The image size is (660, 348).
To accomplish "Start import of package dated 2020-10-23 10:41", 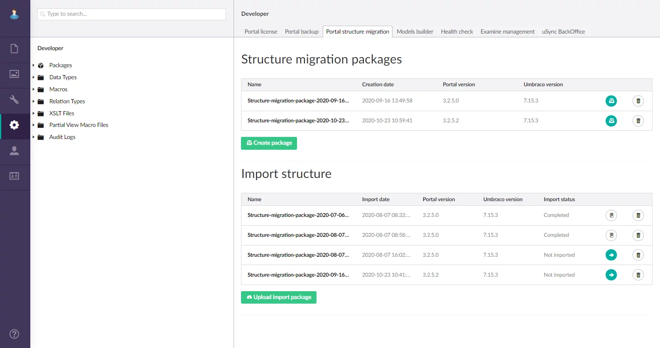I will click(611, 275).
